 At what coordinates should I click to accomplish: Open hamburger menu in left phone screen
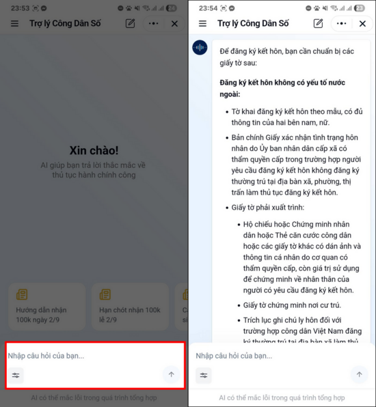click(x=14, y=24)
